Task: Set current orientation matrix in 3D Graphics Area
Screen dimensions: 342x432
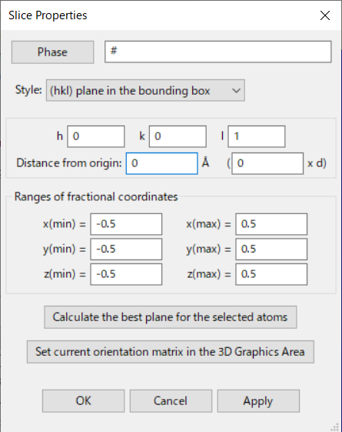Action: [x=171, y=352]
